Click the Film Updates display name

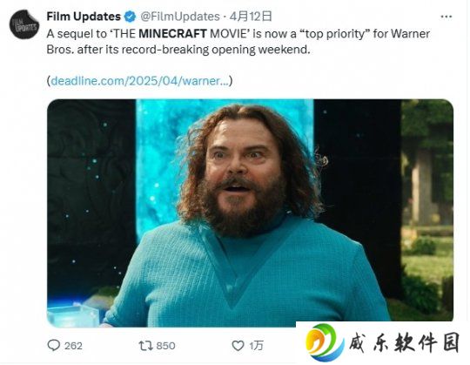click(x=84, y=17)
